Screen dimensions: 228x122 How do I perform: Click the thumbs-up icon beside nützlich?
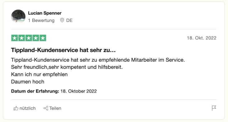pyautogui.click(x=16, y=108)
